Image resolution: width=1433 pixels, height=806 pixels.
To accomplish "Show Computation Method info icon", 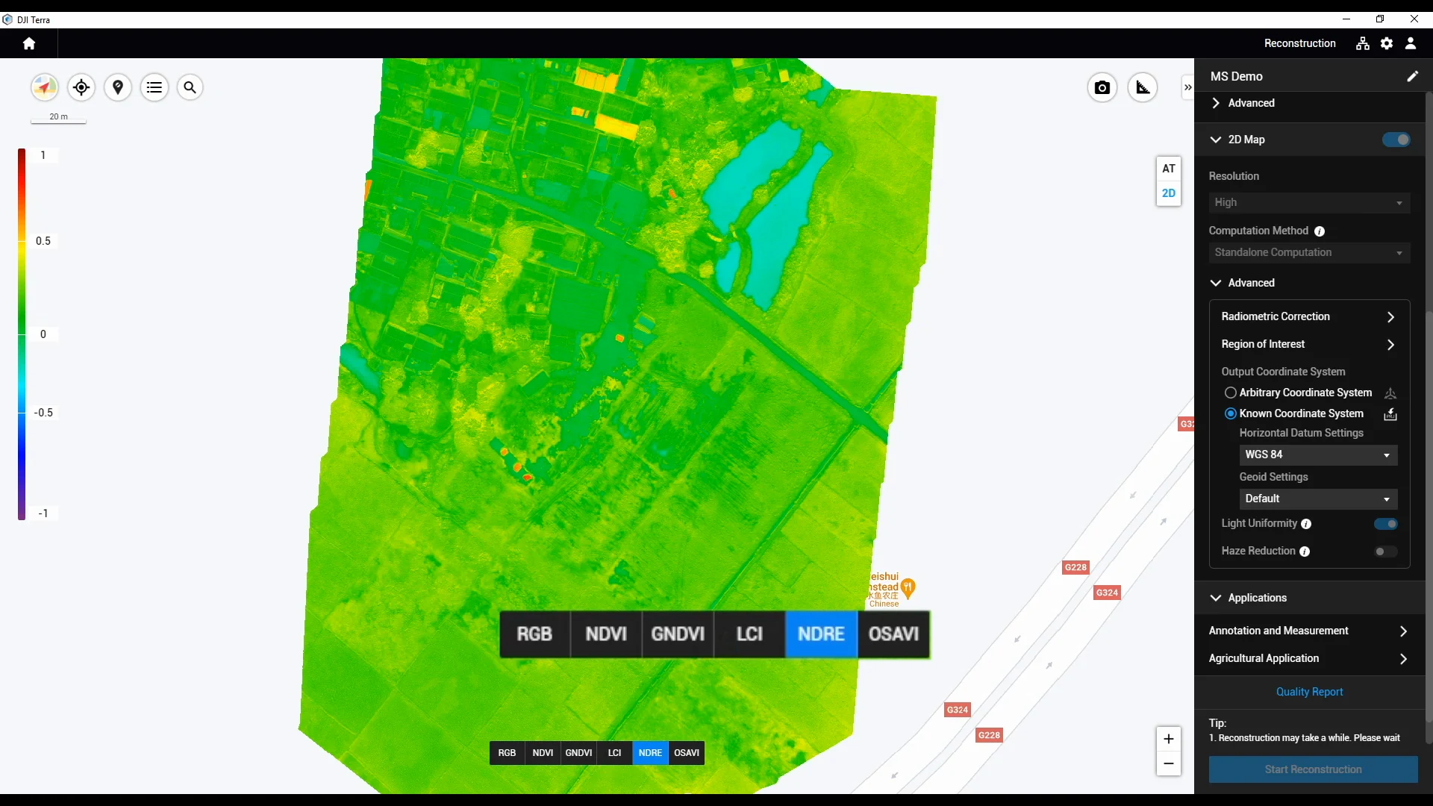I will click(x=1320, y=231).
